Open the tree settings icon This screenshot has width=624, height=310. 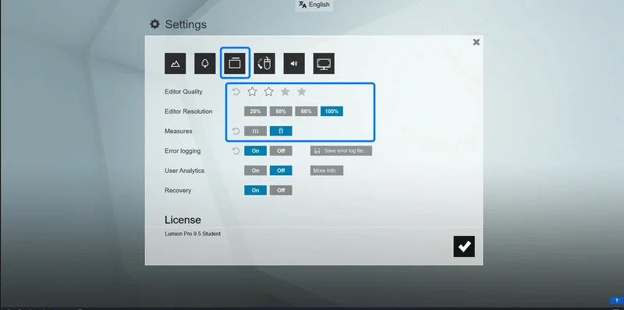(205, 64)
